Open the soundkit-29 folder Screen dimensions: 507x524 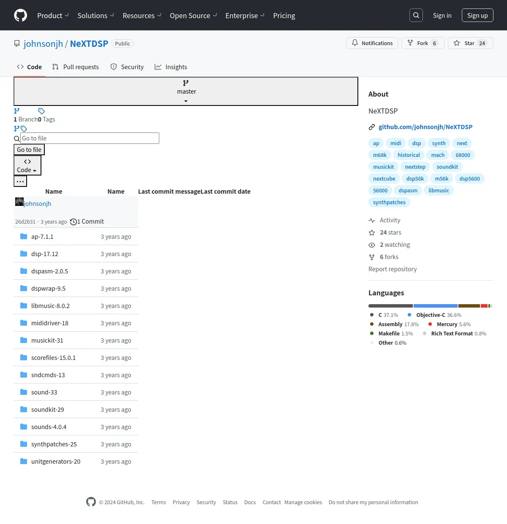[x=48, y=410]
